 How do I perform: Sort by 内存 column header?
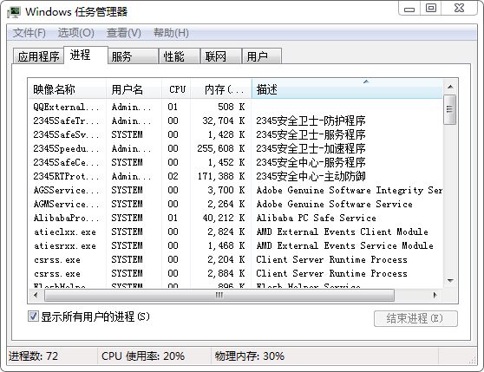(x=221, y=89)
